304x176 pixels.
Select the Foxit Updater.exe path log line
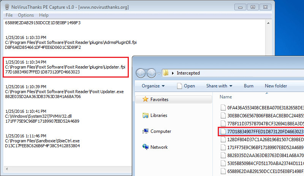[x=64, y=92]
